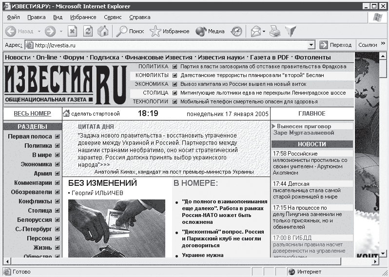This screenshot has width=389, height=277.
Task: Open the Финансовые Известия link
Action: [158, 58]
